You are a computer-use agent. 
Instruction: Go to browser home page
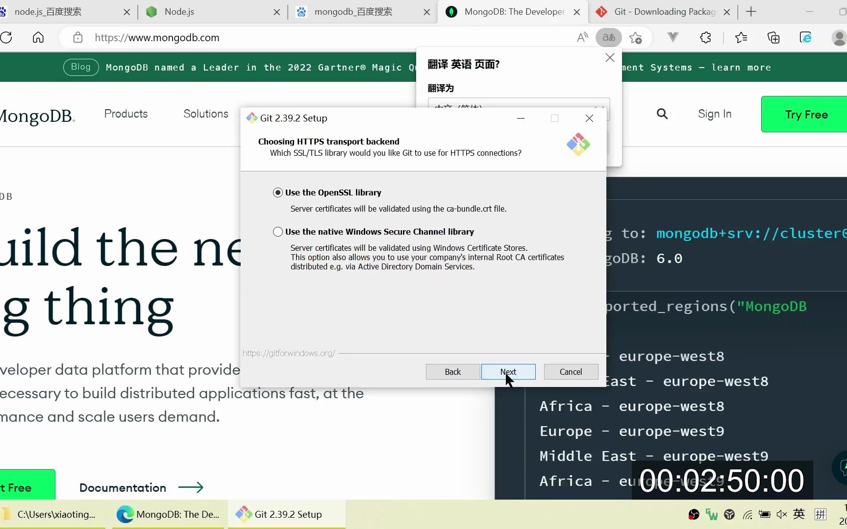[38, 38]
